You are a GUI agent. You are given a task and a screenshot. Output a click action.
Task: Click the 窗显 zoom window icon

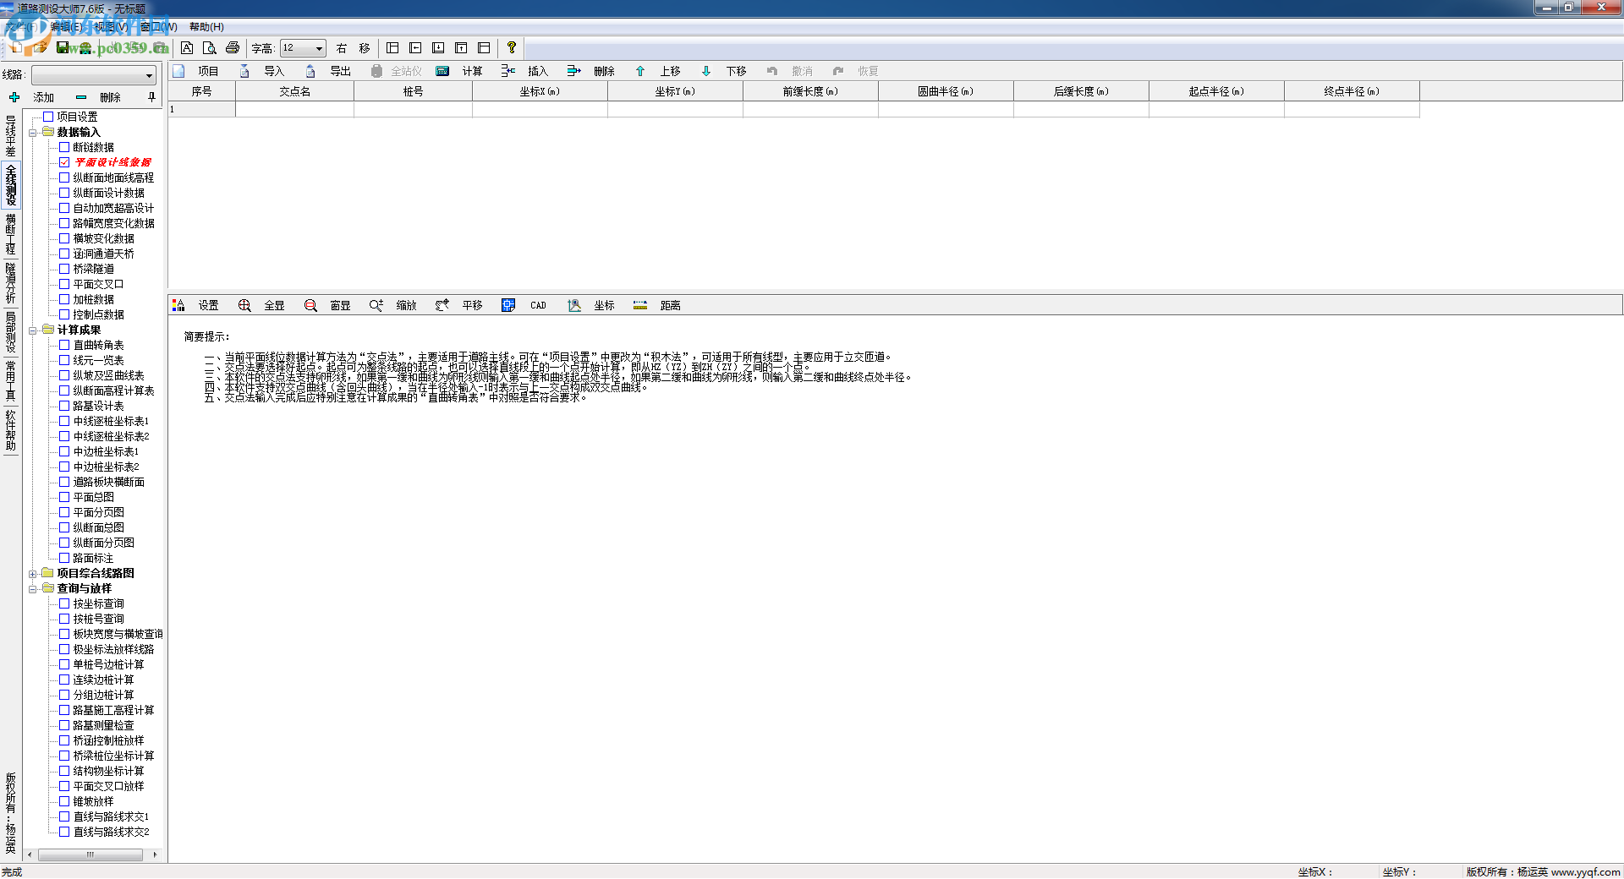coord(310,305)
